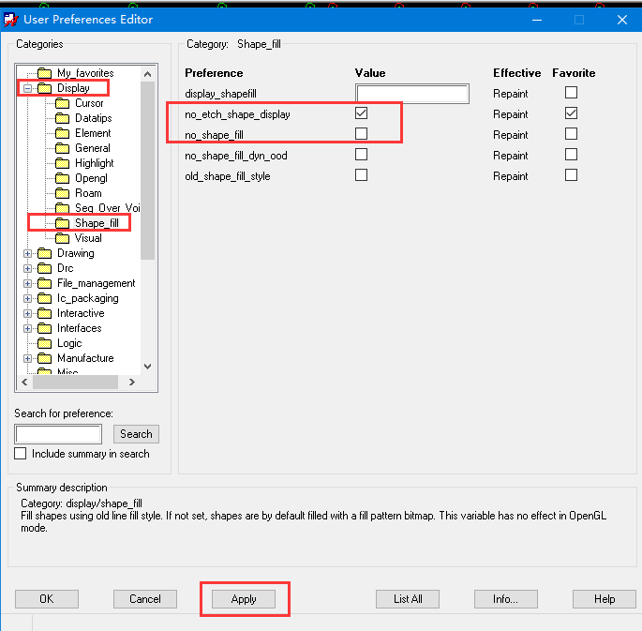Click the User Preferences Editor title bar icon
642x631 pixels.
pos(10,20)
